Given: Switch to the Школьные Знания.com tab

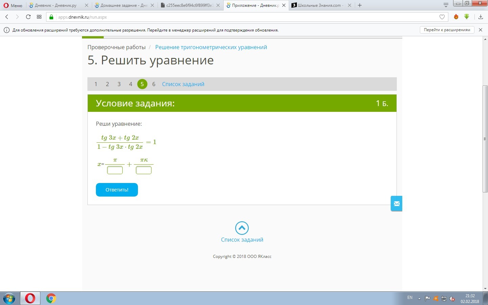Looking at the screenshot, I should pos(320,5).
